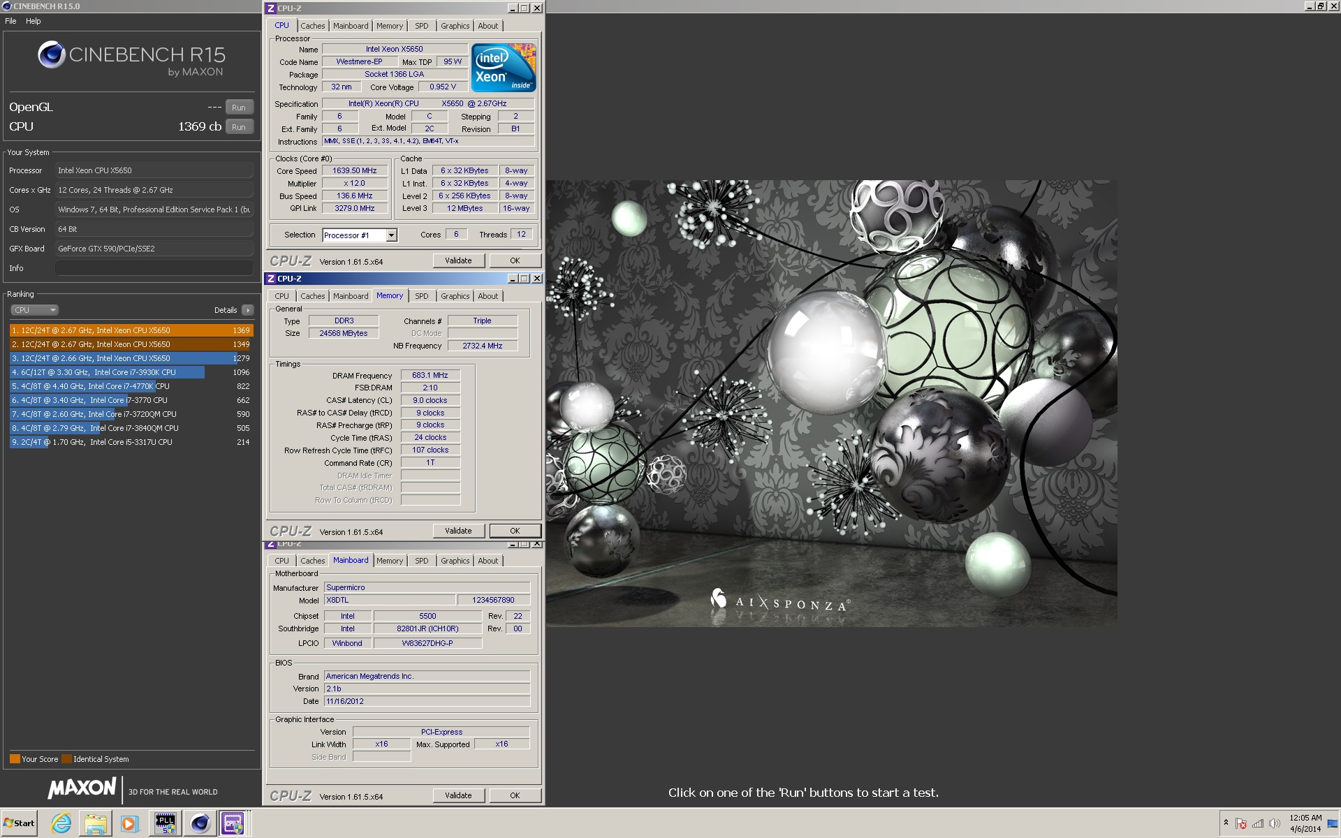Open network signal icon in tray

tap(1258, 824)
